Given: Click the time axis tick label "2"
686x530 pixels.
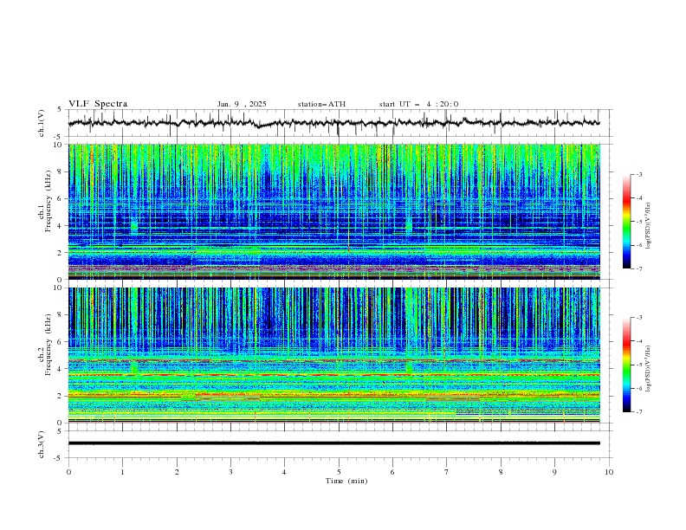Looking at the screenshot, I should [177, 472].
